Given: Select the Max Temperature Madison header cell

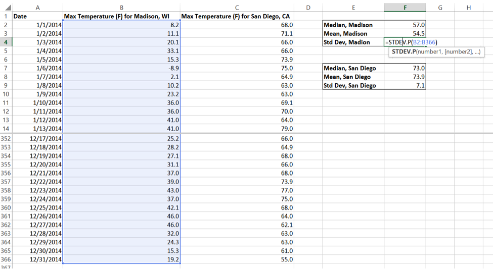Looking at the screenshot, I should [121, 16].
